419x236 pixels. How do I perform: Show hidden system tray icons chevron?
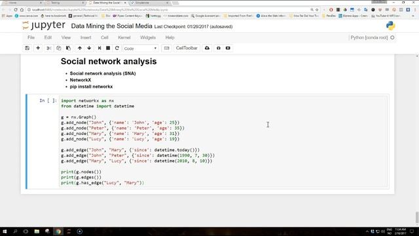click(x=367, y=231)
